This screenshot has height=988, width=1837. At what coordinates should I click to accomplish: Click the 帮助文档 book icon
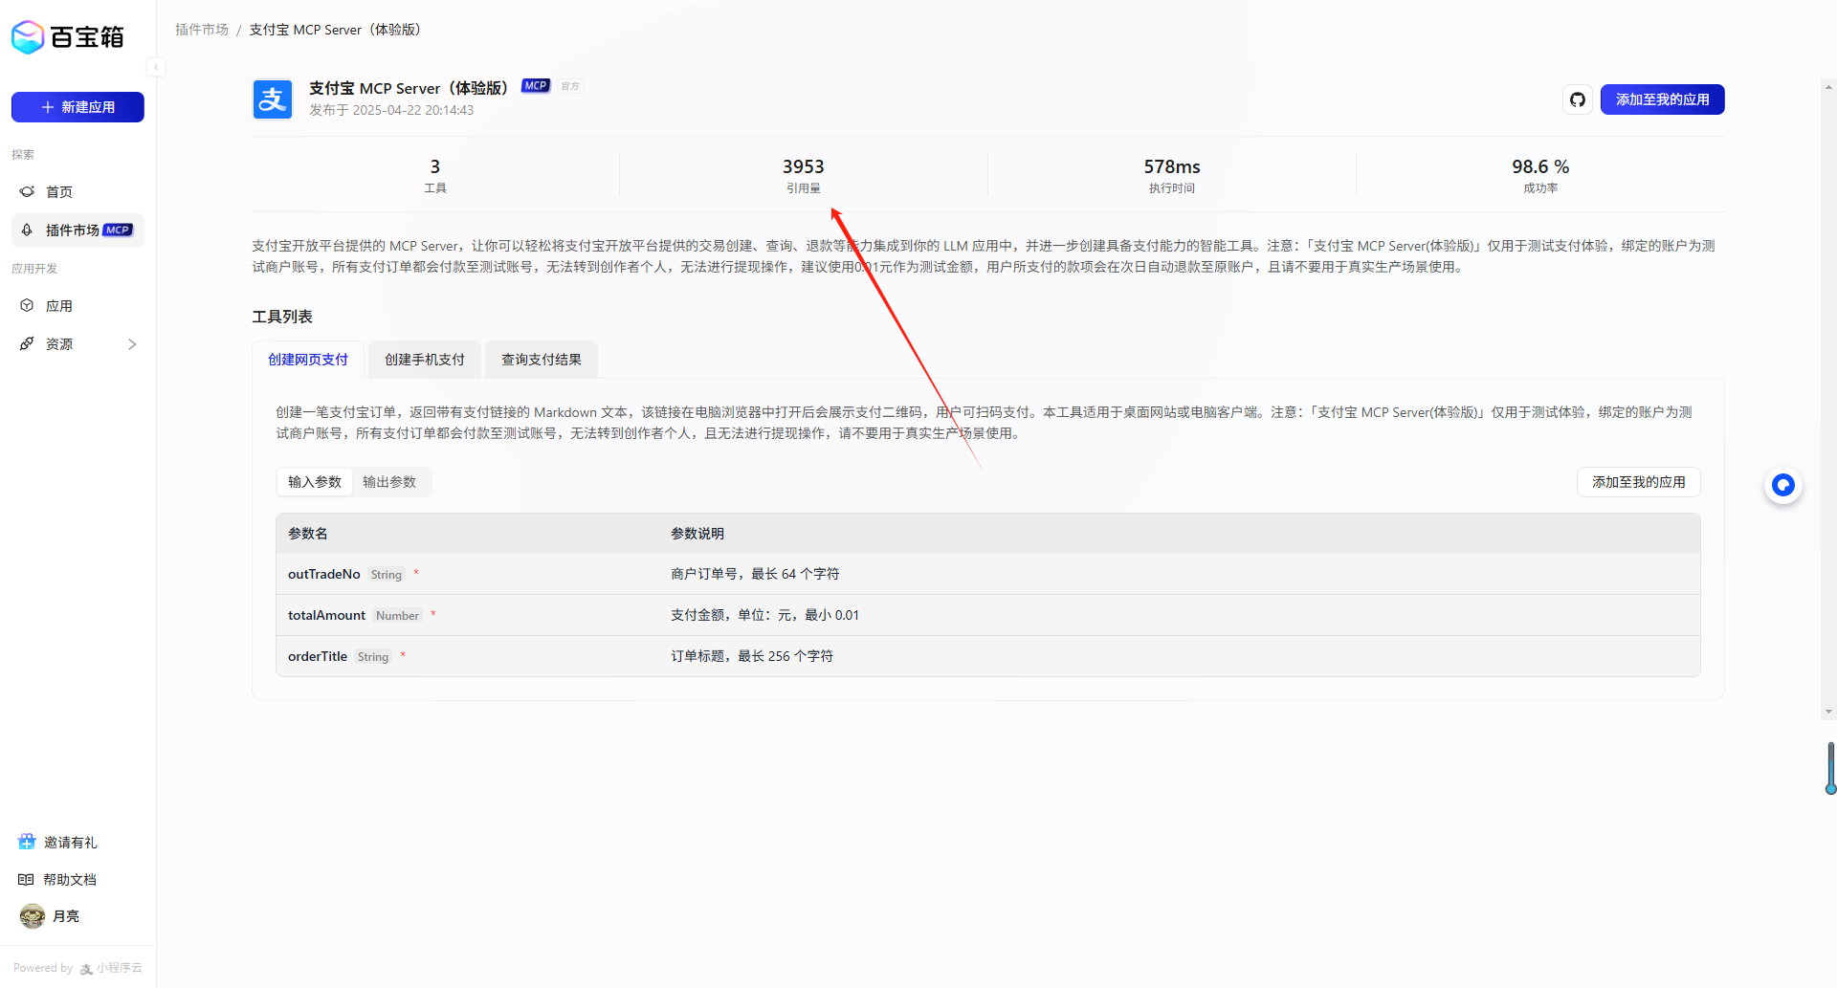[x=26, y=880]
